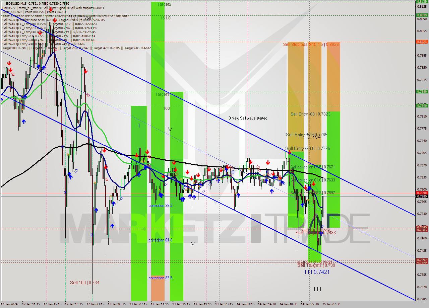Screen dimensions: 429x308
Task: Click the 'Point A:0.769 | Point B:0.754' line
Action: [34, 12]
